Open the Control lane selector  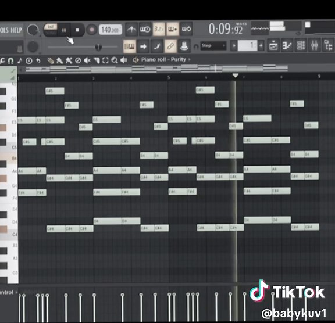point(8,292)
